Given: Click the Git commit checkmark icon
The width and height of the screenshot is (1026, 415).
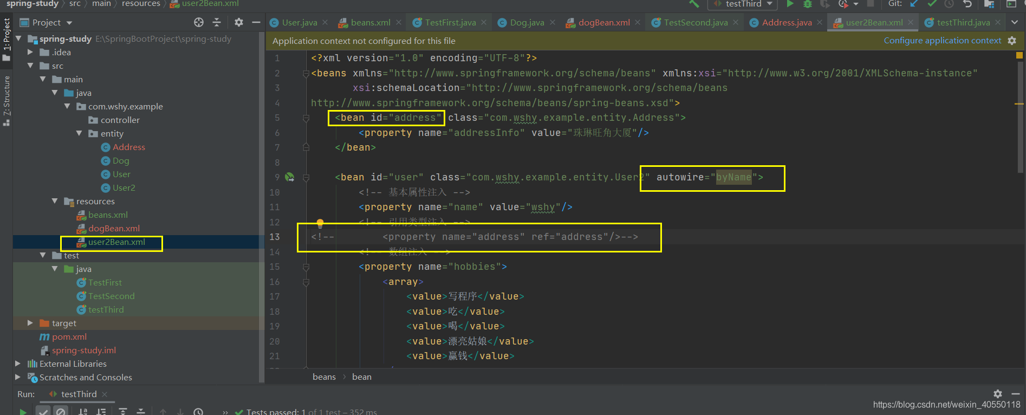Looking at the screenshot, I should (x=932, y=4).
